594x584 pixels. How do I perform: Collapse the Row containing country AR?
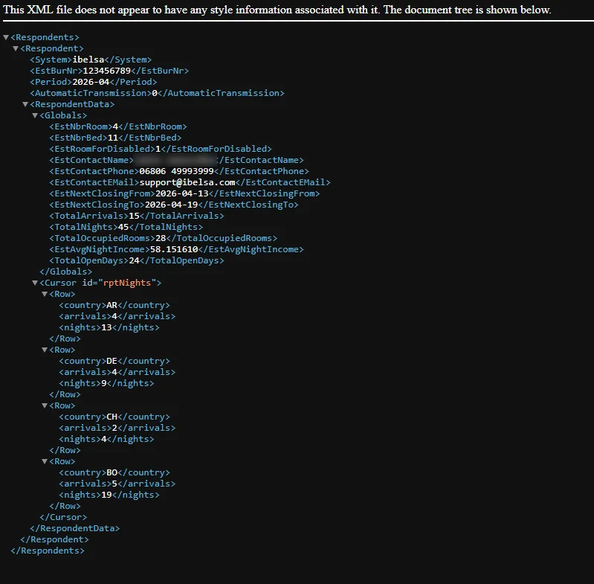(x=45, y=294)
